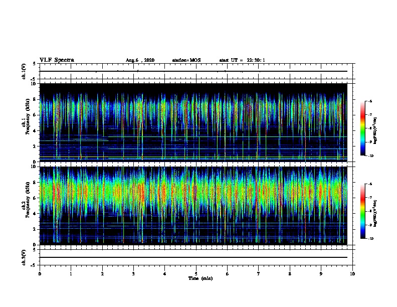397x307 pixels.
Task: Click the ch.2 color bar log(PSD) label
Action: 375,213
